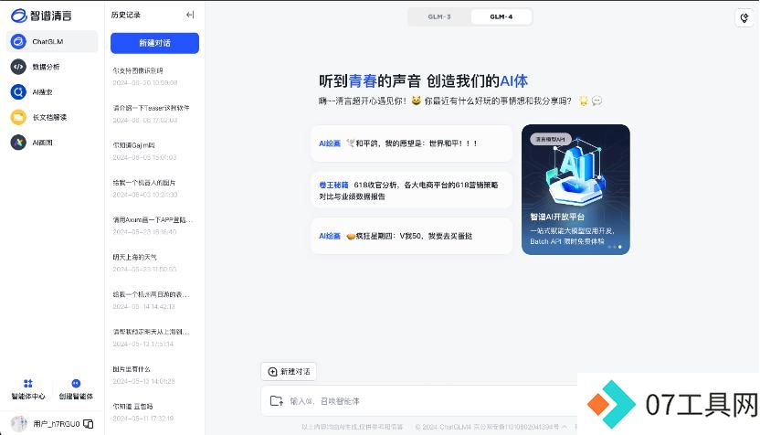Click the top-right corner icon button
760x435 pixels.
point(744,18)
